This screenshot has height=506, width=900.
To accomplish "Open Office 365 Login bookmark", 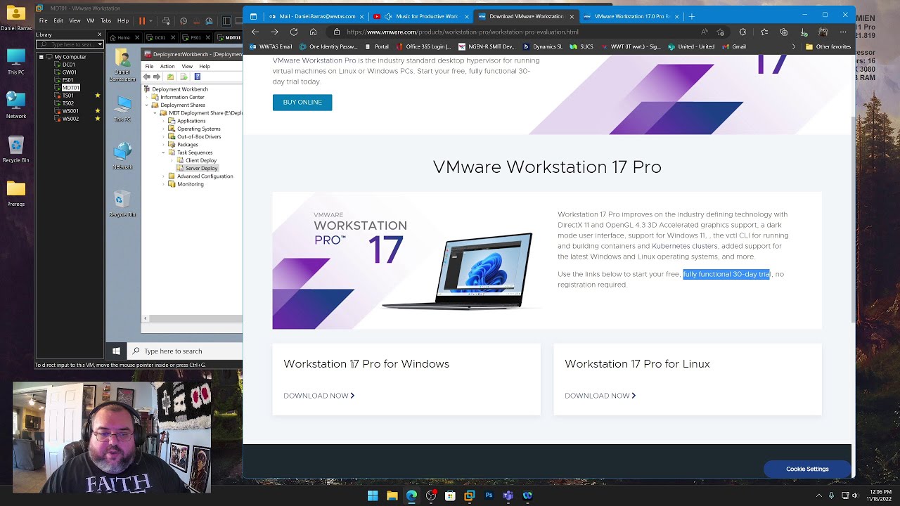I will pyautogui.click(x=423, y=46).
